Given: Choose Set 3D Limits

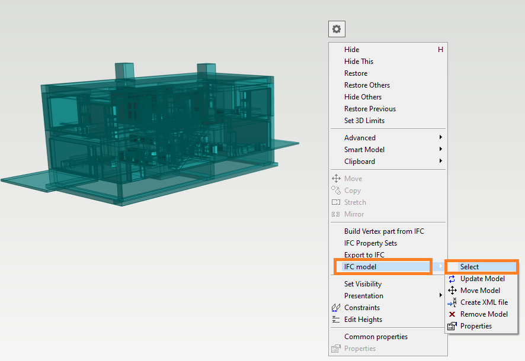Looking at the screenshot, I should (364, 121).
